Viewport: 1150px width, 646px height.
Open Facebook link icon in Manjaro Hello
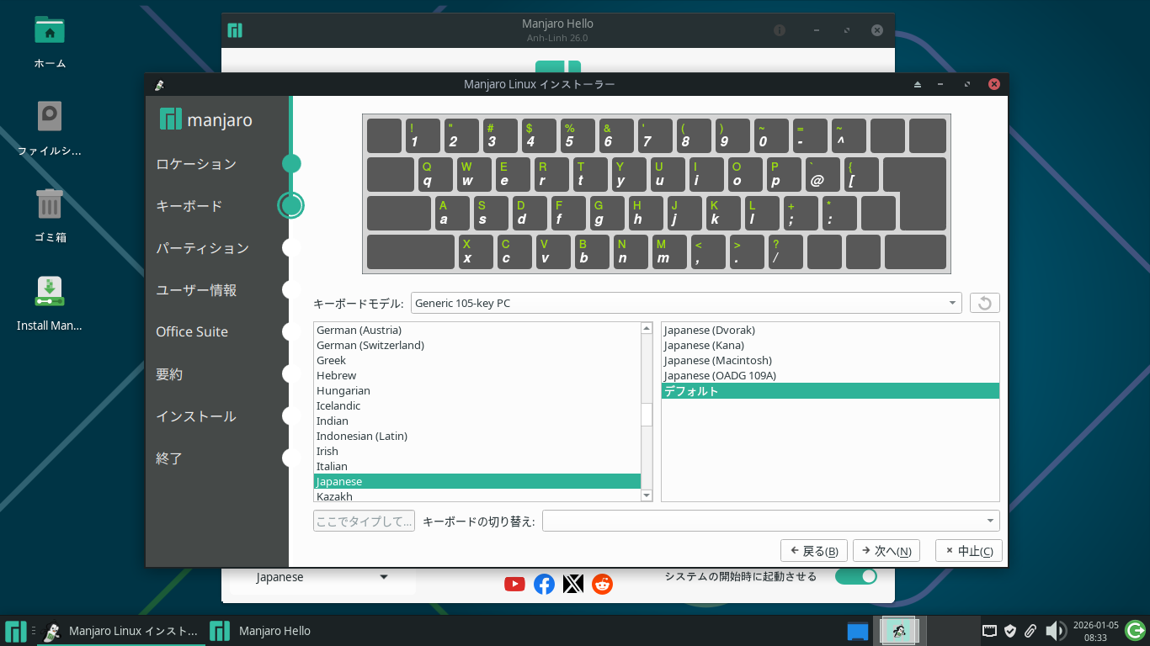545,584
